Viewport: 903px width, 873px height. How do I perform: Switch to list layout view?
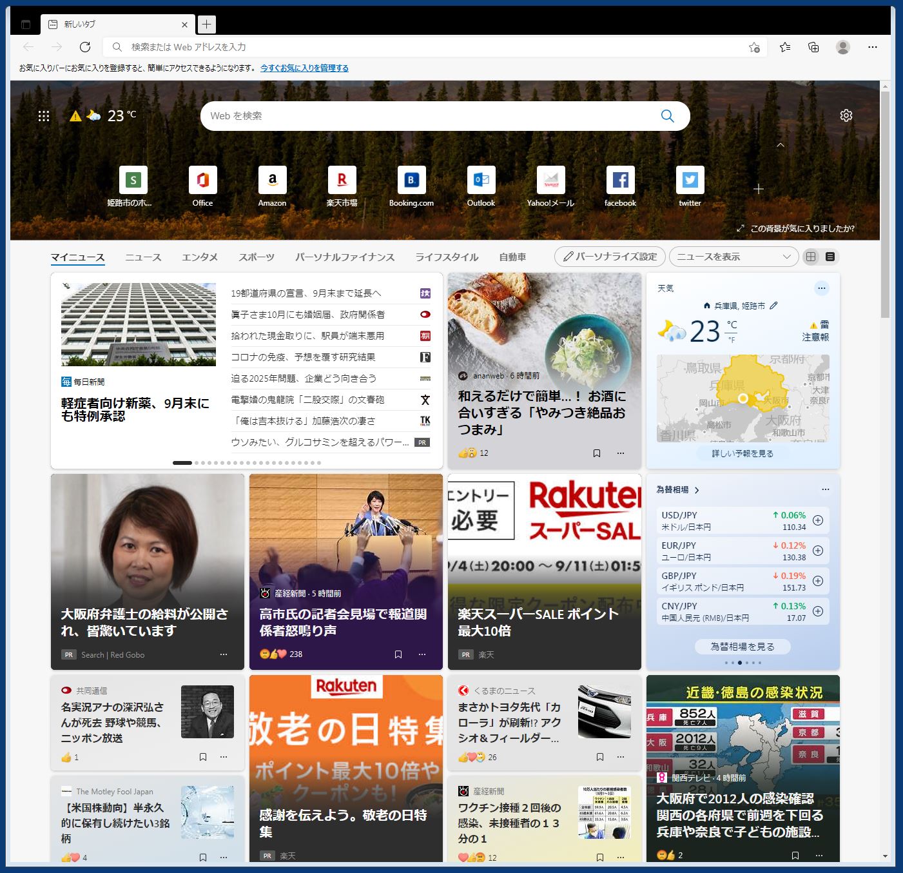[830, 257]
